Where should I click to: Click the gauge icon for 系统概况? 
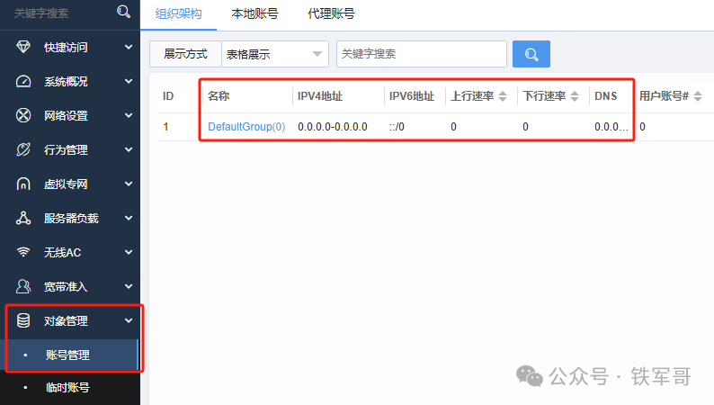tap(23, 81)
